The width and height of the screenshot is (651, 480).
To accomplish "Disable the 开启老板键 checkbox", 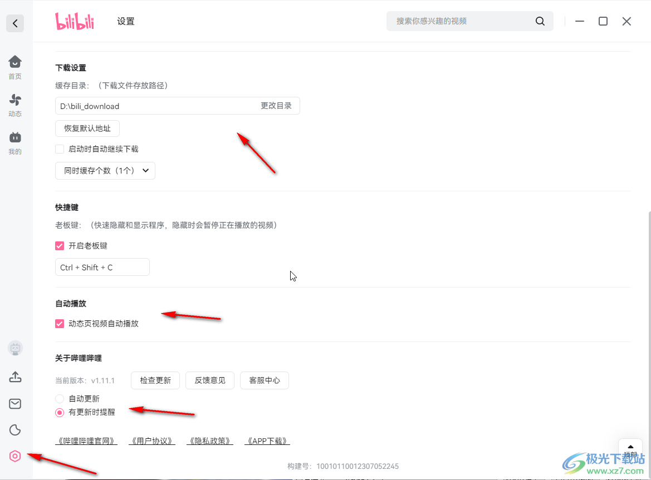I will tap(59, 245).
